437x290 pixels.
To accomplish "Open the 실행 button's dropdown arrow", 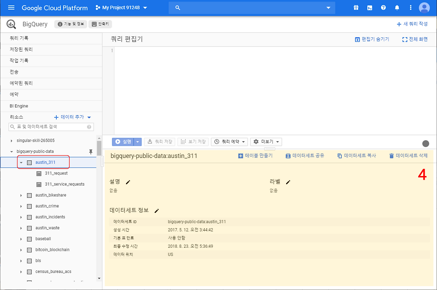I will [x=138, y=142].
